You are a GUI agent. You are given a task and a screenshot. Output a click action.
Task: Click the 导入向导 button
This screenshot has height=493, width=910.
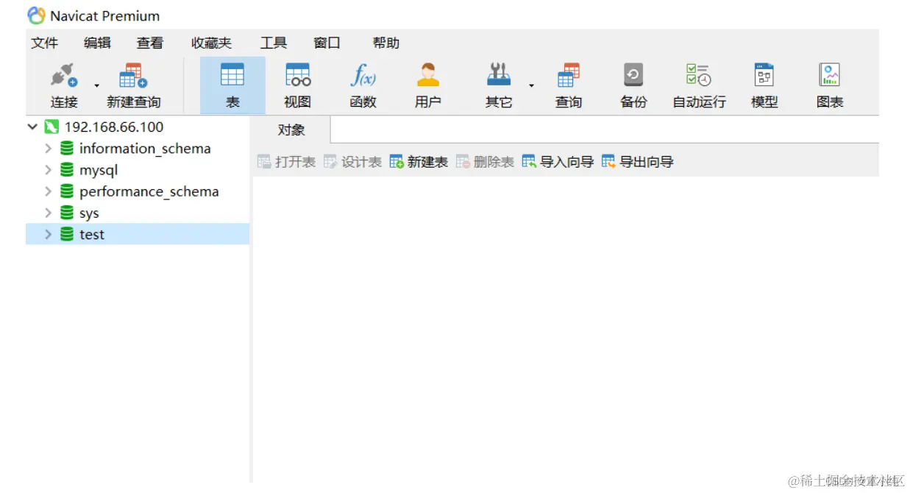558,162
